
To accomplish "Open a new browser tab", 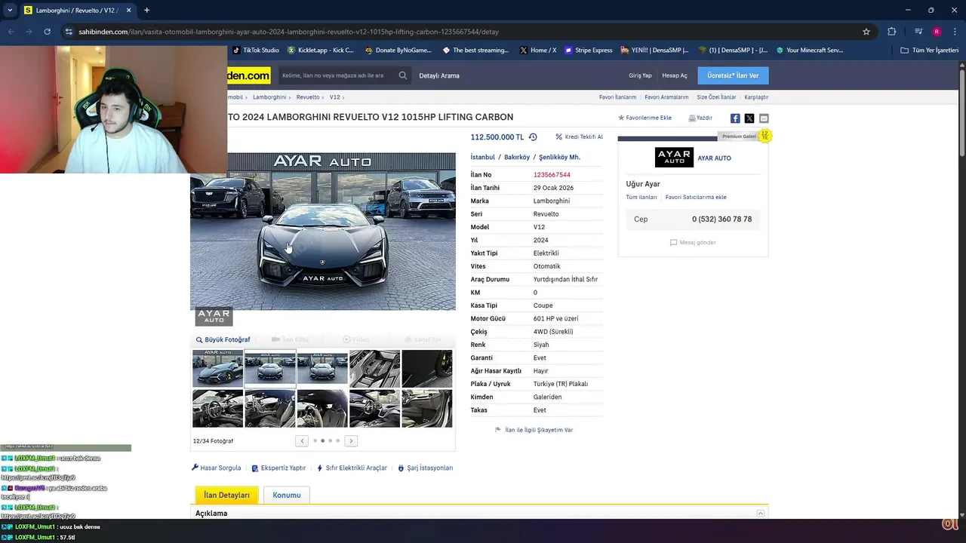I will [146, 11].
